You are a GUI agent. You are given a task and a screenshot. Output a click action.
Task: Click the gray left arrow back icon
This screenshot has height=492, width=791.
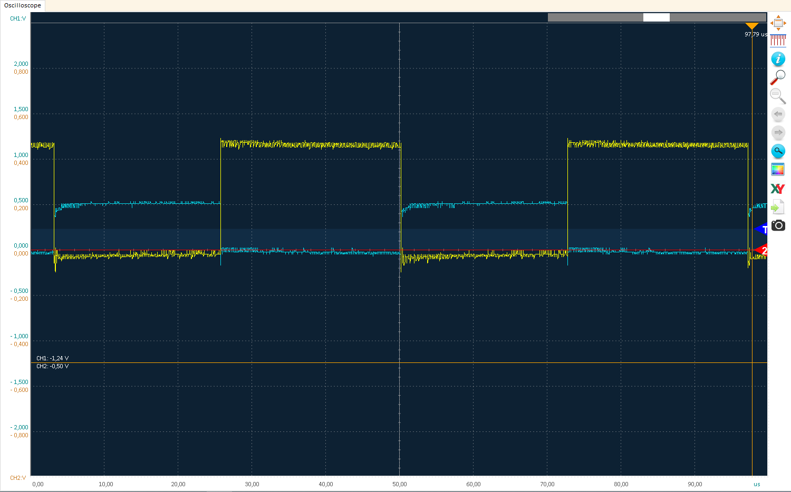[778, 114]
